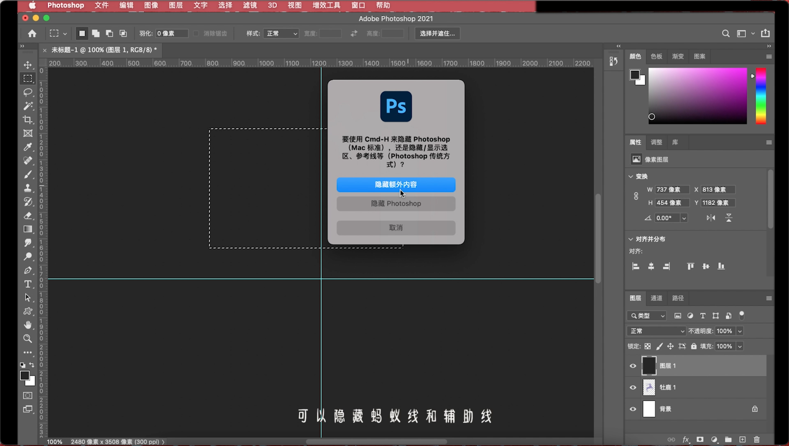
Task: Hide 背景 layer via eye icon
Action: [633, 409]
